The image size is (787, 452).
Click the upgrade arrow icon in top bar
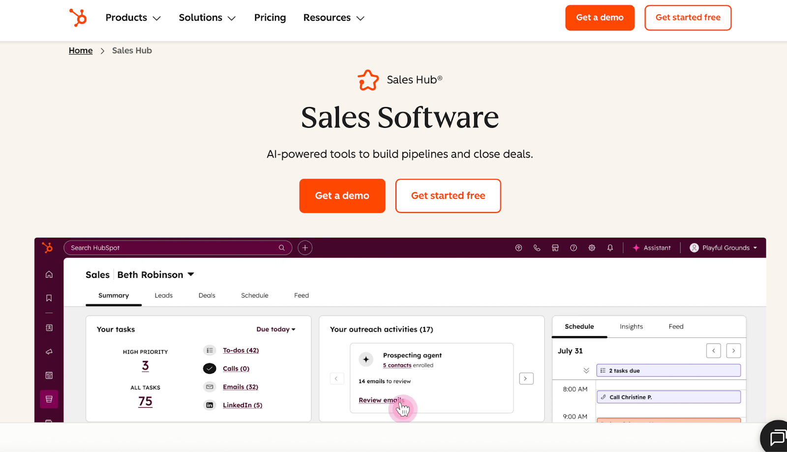point(518,248)
